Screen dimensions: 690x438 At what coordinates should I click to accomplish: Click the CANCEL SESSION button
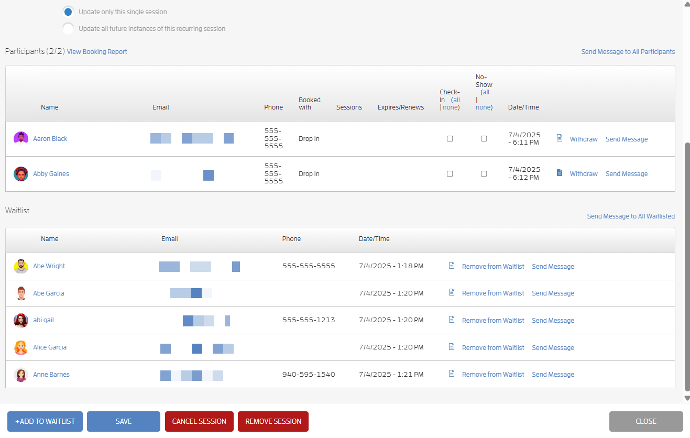coord(199,421)
